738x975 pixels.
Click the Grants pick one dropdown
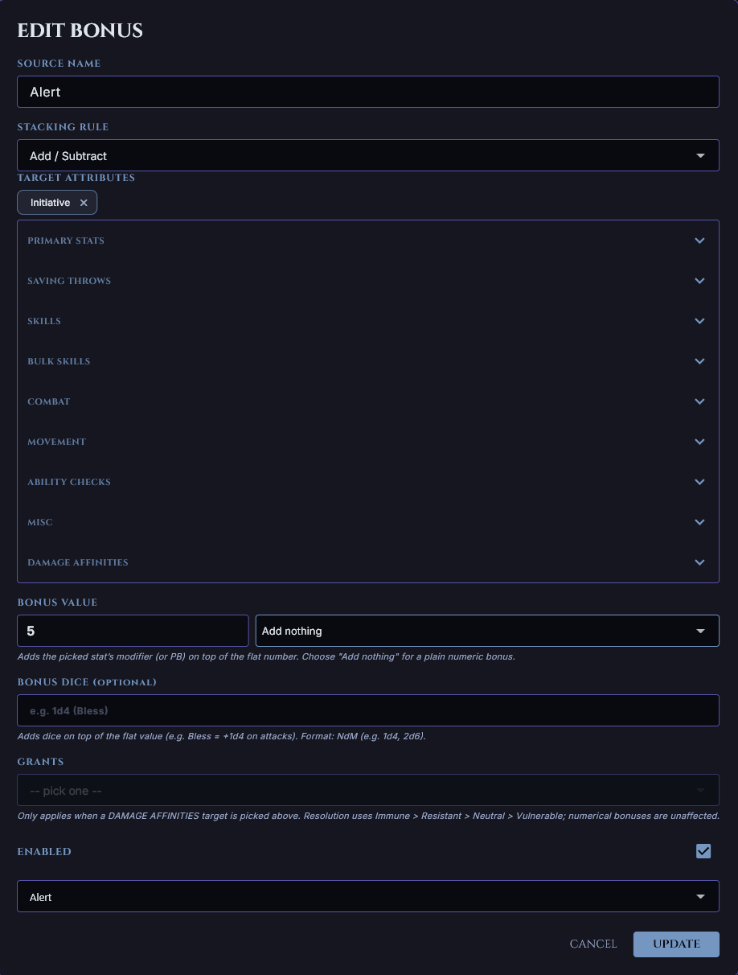click(x=367, y=790)
